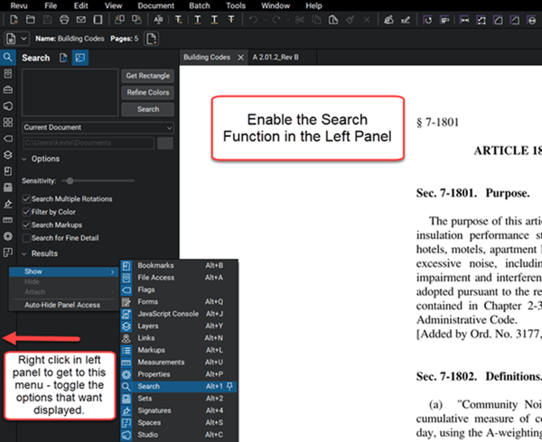This screenshot has width=542, height=442.
Task: Click the Refine Colors button
Action: 147,93
